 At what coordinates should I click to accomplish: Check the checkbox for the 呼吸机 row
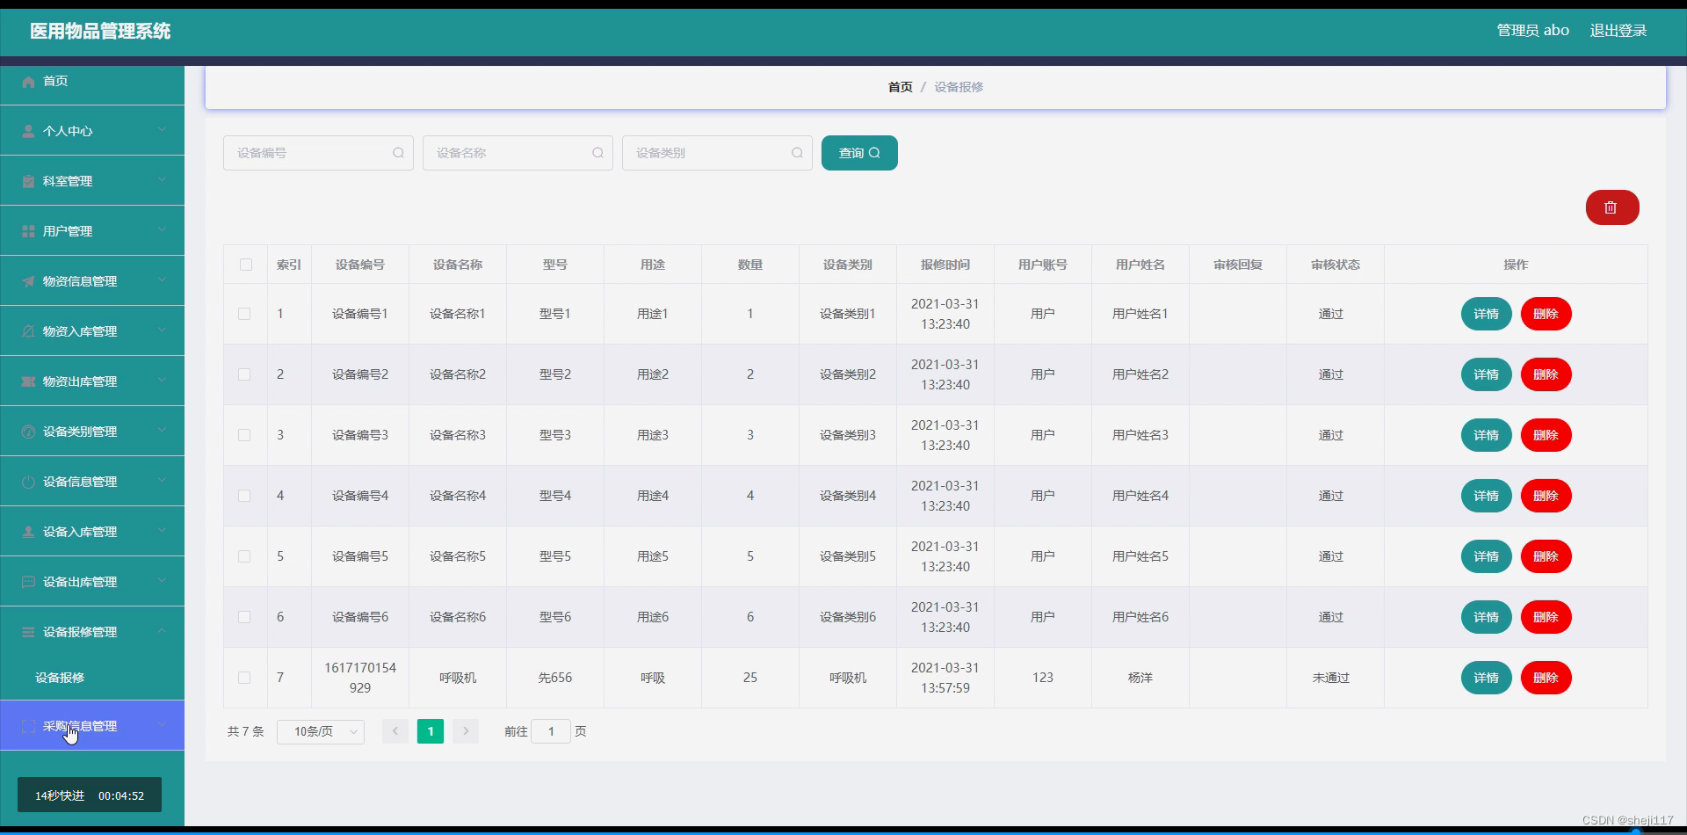[245, 678]
